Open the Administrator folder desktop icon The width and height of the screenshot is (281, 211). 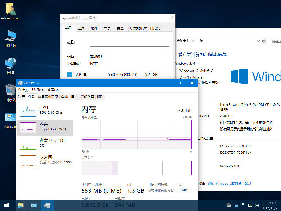click(11, 11)
